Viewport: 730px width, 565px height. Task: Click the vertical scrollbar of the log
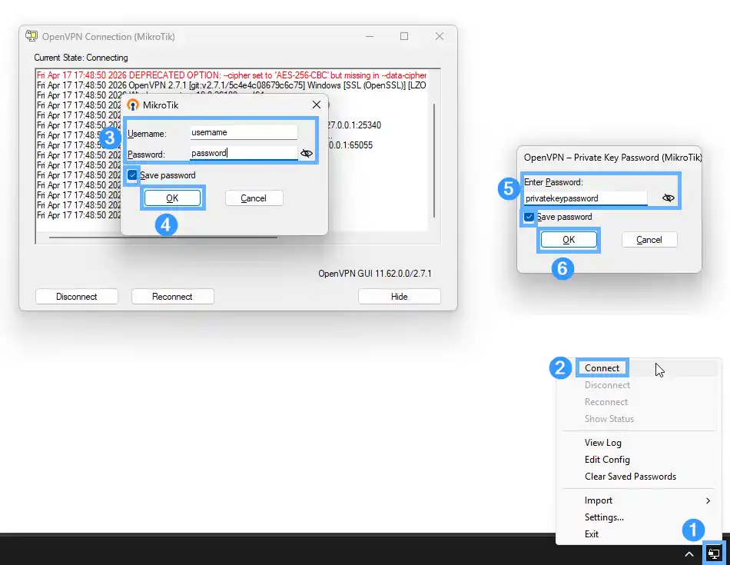(434, 160)
